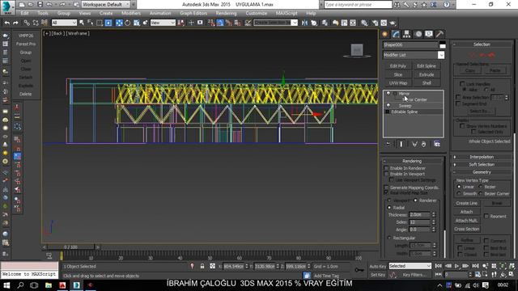Open the Modifier List dropdown

click(441, 55)
